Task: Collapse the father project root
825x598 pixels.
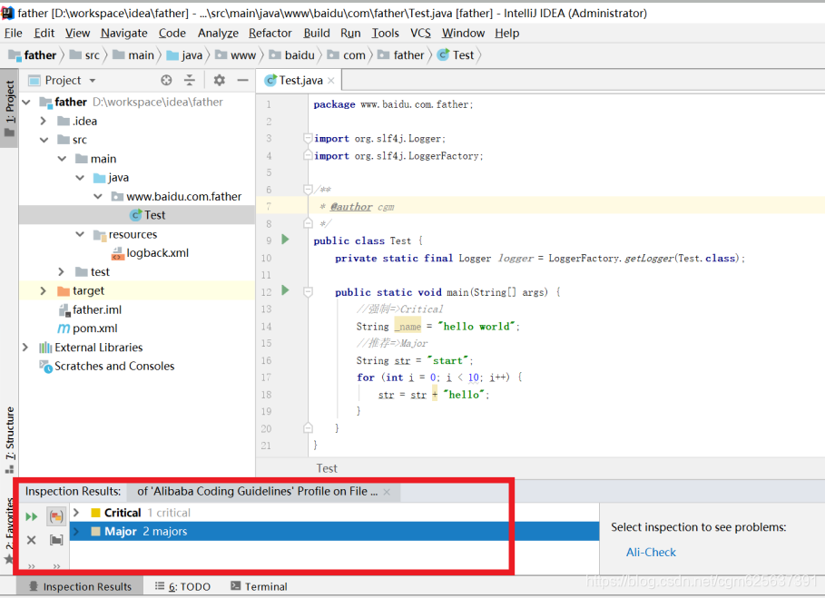Action: click(27, 102)
